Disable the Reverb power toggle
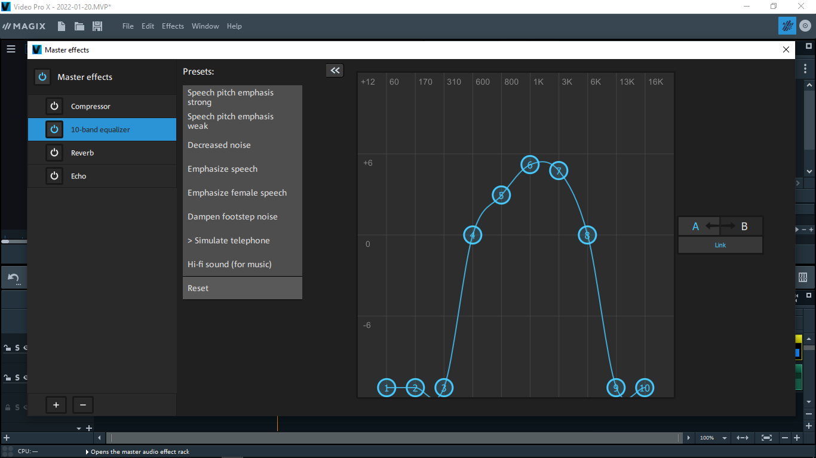Image resolution: width=816 pixels, height=458 pixels. [54, 153]
